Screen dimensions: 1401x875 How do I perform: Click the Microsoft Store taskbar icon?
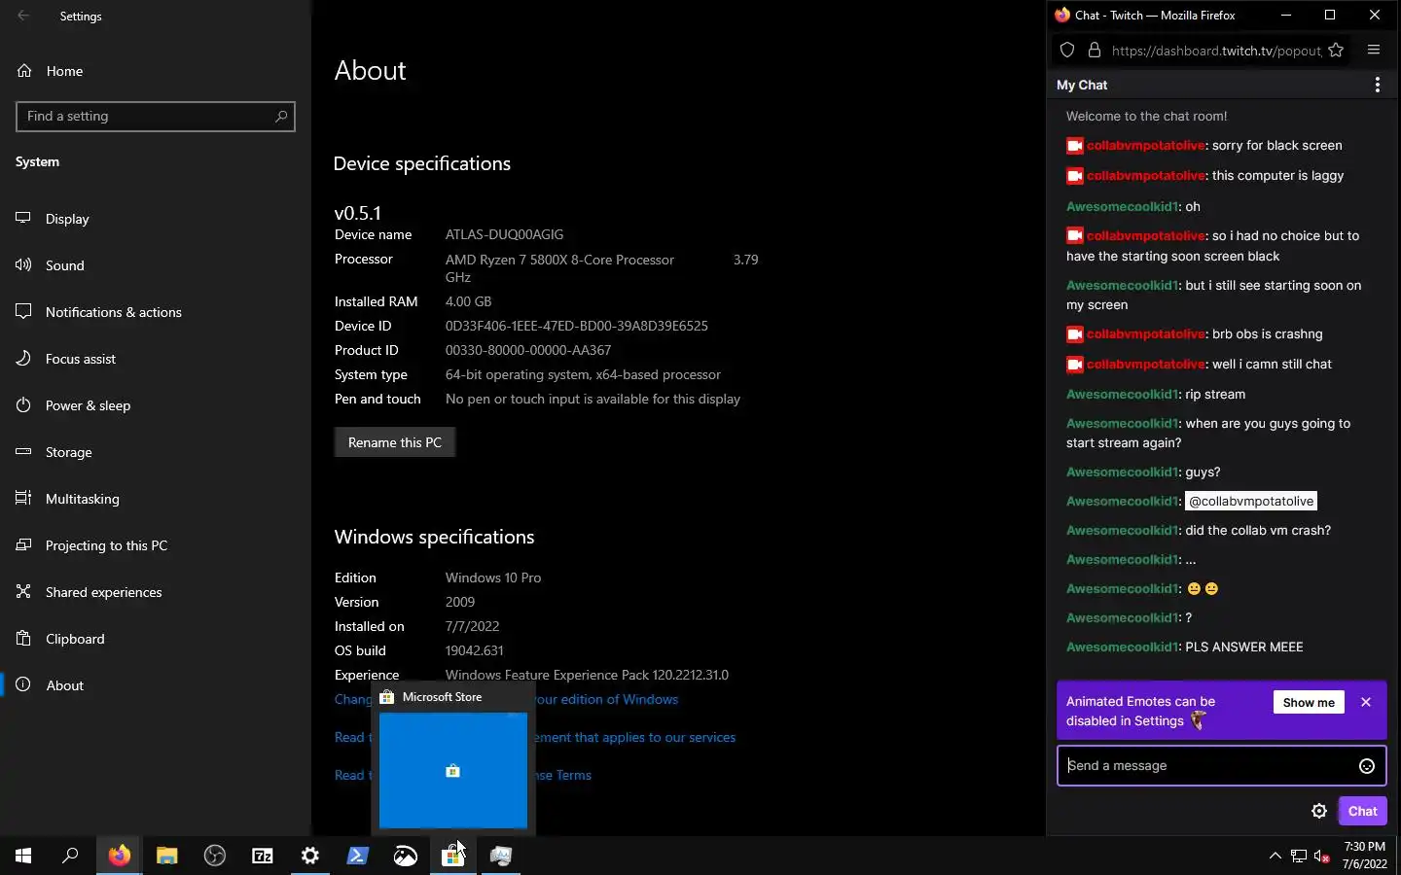pyautogui.click(x=452, y=856)
